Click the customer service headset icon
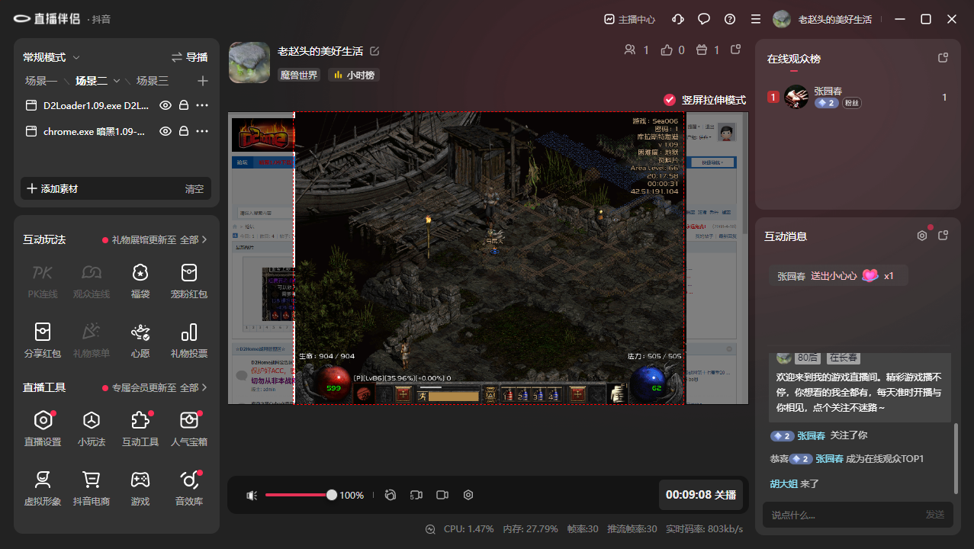Image resolution: width=974 pixels, height=549 pixels. tap(678, 19)
